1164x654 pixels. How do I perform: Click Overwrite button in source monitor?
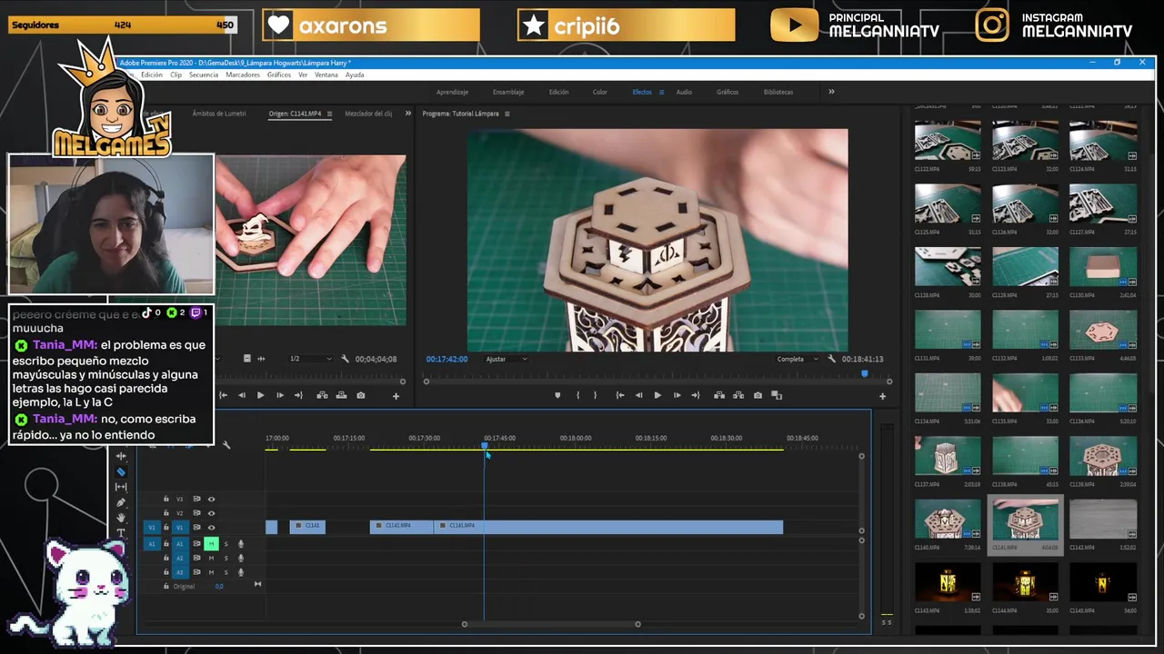[x=341, y=395]
